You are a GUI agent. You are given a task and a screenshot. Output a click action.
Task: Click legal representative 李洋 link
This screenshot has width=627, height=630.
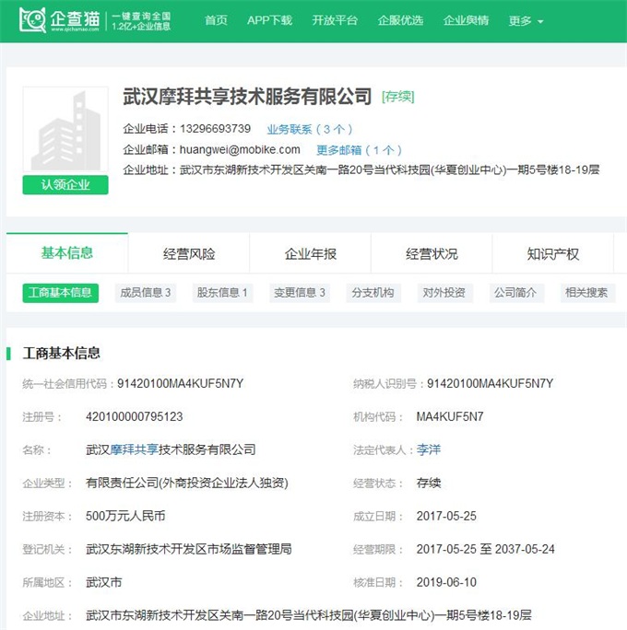coord(429,449)
